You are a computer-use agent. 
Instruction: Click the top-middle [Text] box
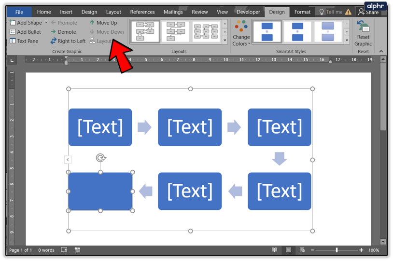pyautogui.click(x=190, y=127)
